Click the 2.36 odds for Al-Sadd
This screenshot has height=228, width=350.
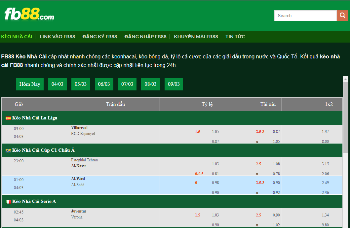coord(325,193)
